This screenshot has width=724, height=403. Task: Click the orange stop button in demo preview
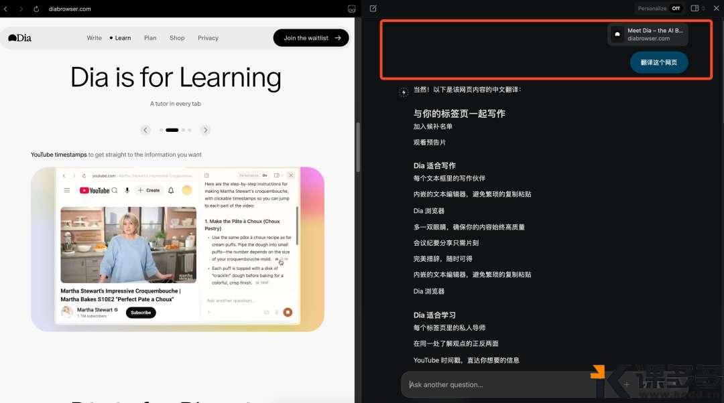coord(288,312)
